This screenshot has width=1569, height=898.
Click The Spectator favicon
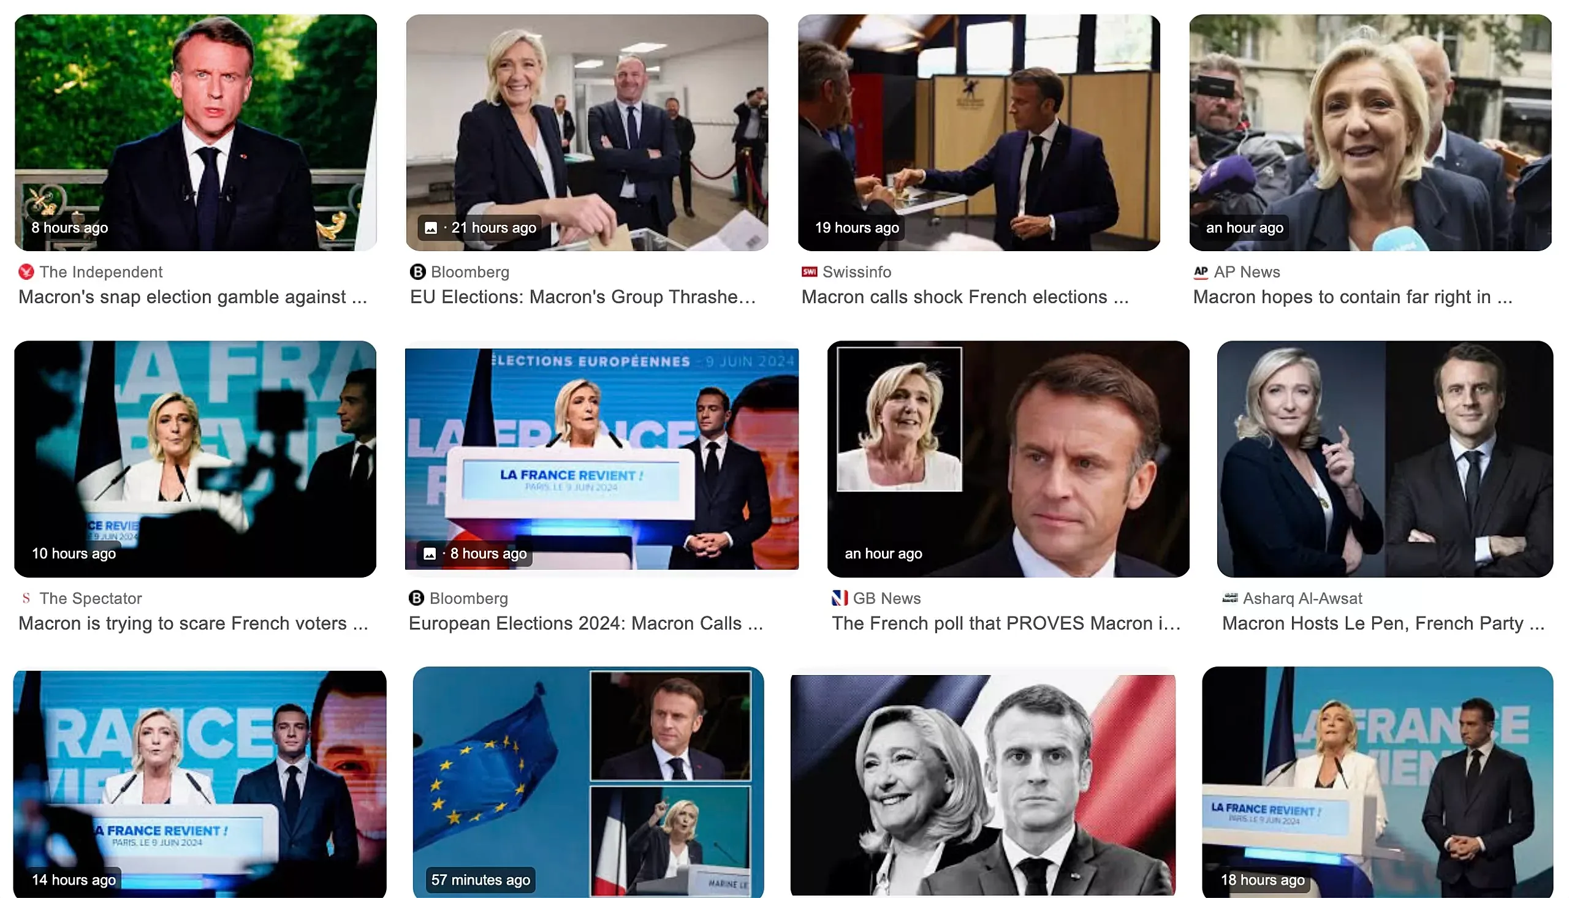26,598
